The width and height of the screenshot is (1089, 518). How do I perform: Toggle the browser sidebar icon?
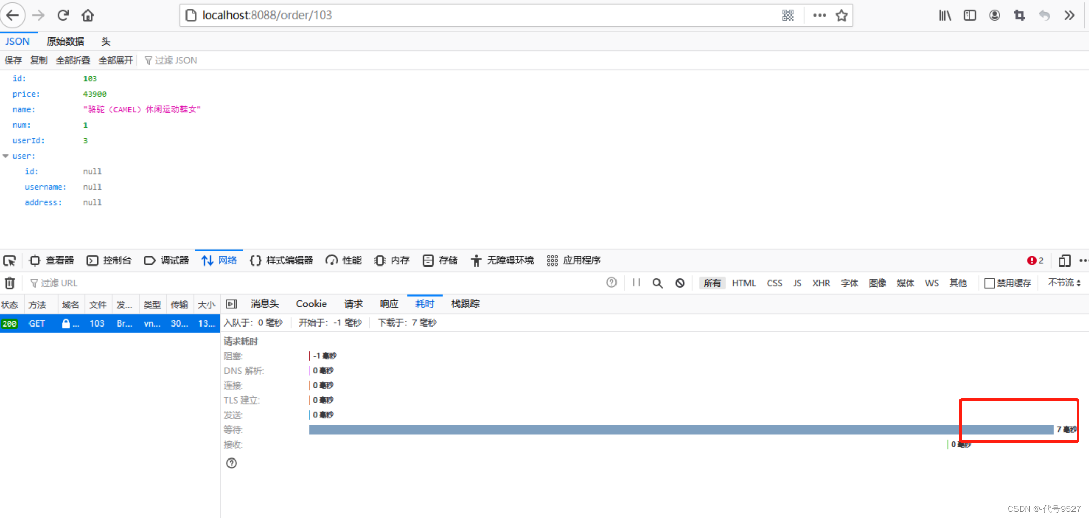tap(970, 16)
